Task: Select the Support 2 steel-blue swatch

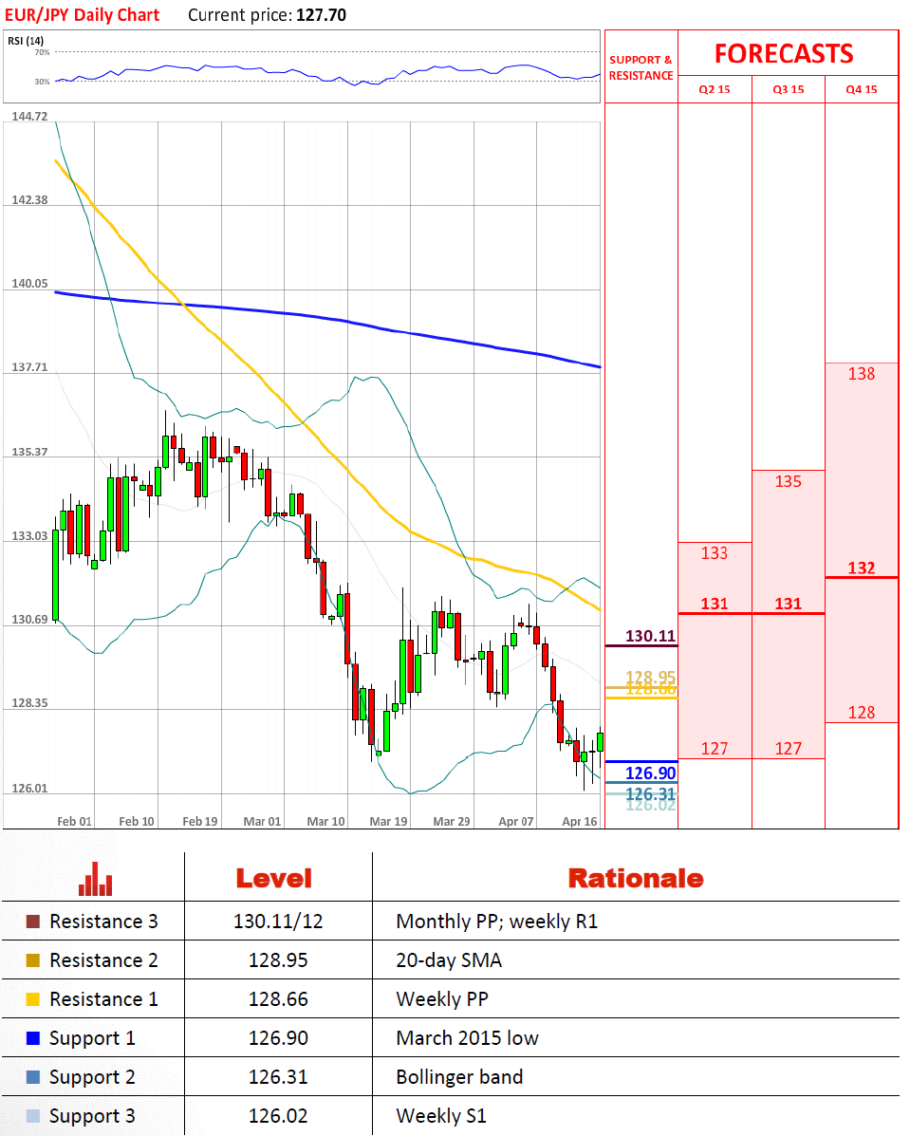Action: [x=32, y=1077]
